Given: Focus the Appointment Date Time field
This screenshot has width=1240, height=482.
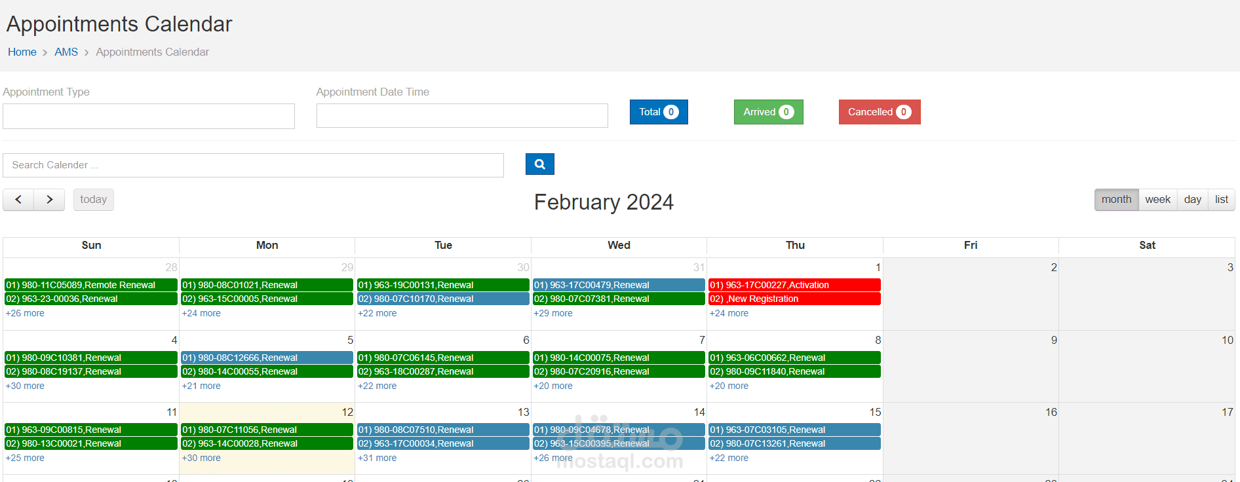Looking at the screenshot, I should (462, 115).
